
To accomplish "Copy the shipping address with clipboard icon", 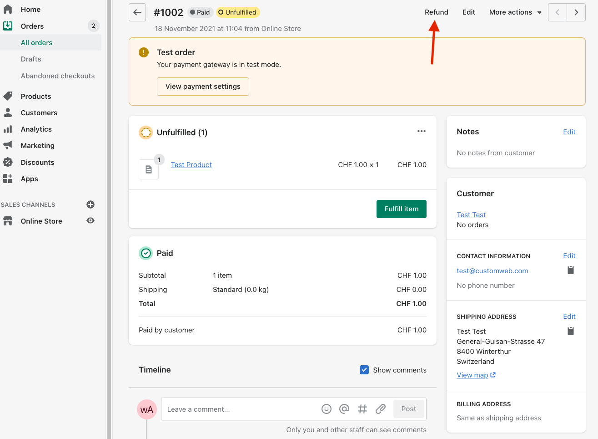I will (x=571, y=331).
